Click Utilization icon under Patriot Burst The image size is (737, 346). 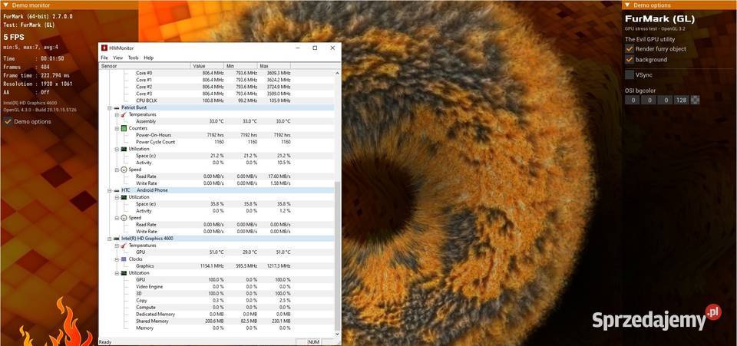(124, 149)
